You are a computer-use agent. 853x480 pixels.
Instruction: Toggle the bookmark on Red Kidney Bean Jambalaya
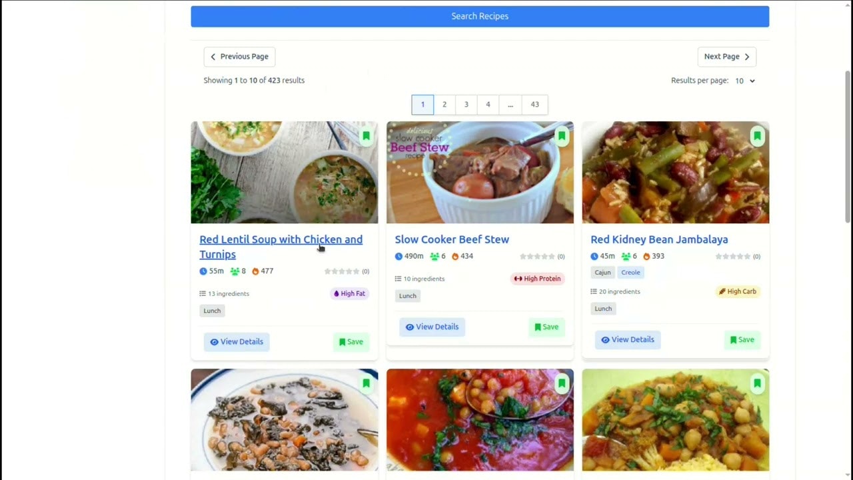coord(758,136)
